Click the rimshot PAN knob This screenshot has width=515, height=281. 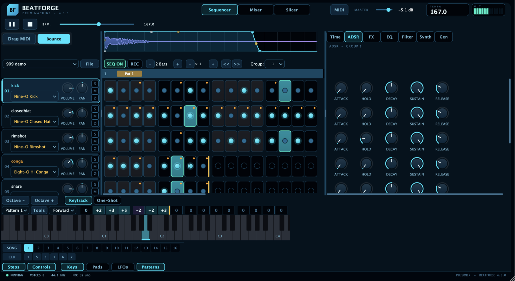tap(82, 138)
